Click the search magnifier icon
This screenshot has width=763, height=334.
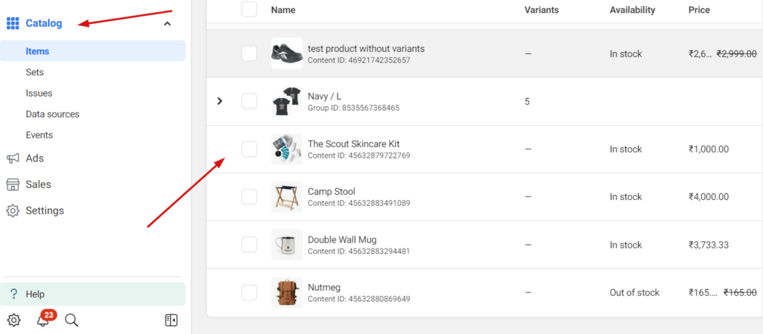click(72, 321)
